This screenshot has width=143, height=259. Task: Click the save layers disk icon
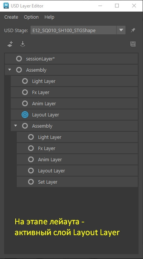(133, 44)
